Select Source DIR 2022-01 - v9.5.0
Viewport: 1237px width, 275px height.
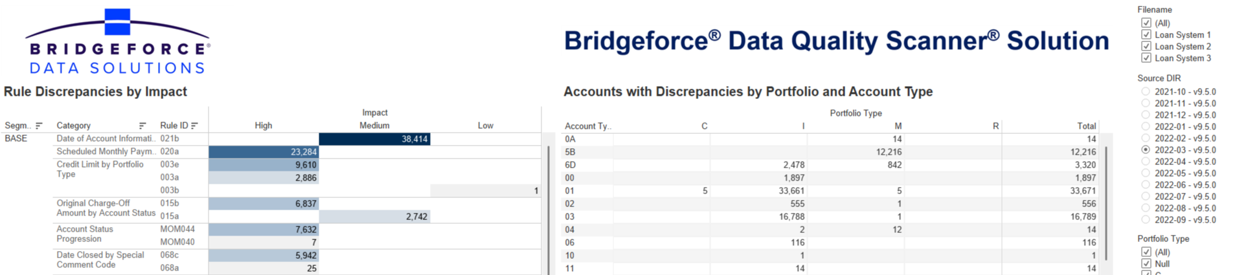[1146, 126]
